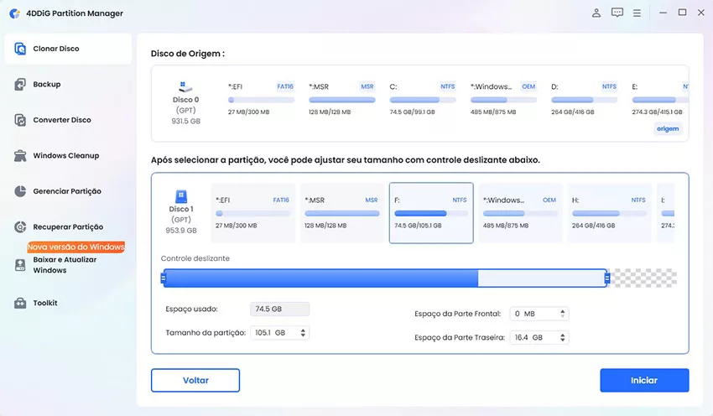Click the *:EFI partition on Disco 0
The image size is (713, 416).
261,99
